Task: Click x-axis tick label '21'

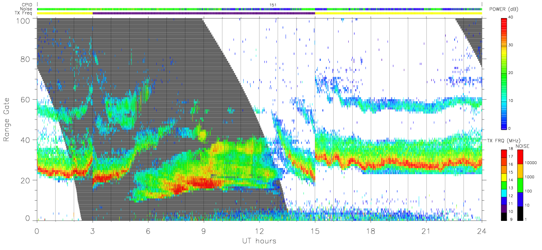Action: point(426,231)
